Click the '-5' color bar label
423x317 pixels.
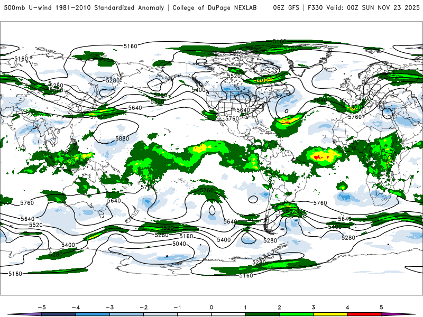pyautogui.click(x=42, y=307)
